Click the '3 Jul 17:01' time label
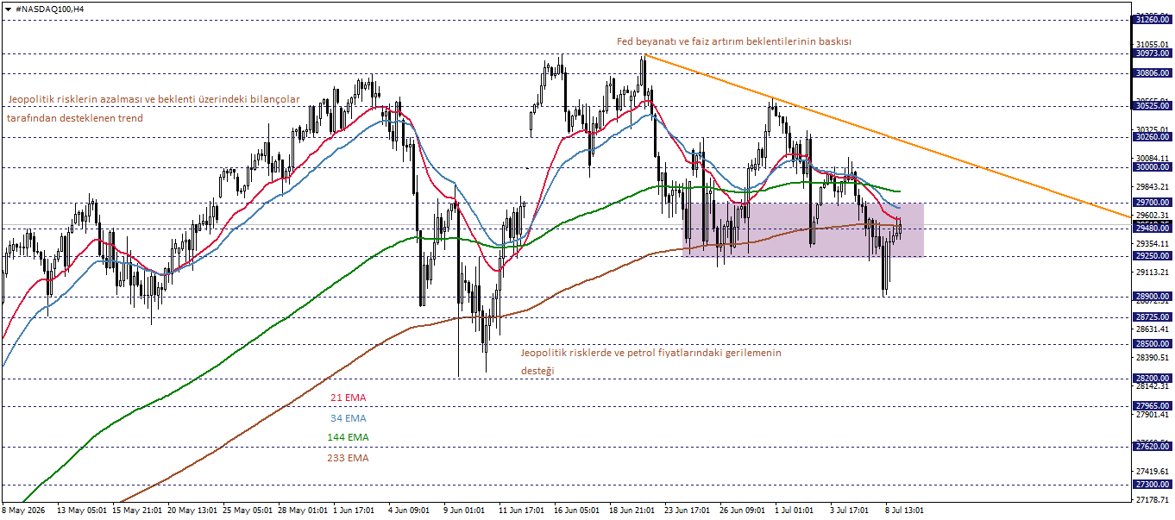The image size is (1175, 520). 851,510
